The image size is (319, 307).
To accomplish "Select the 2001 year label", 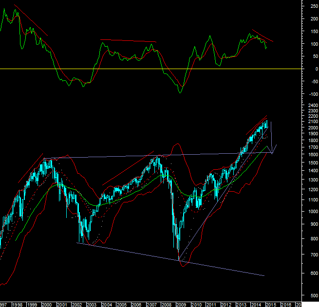I will coord(62,305).
